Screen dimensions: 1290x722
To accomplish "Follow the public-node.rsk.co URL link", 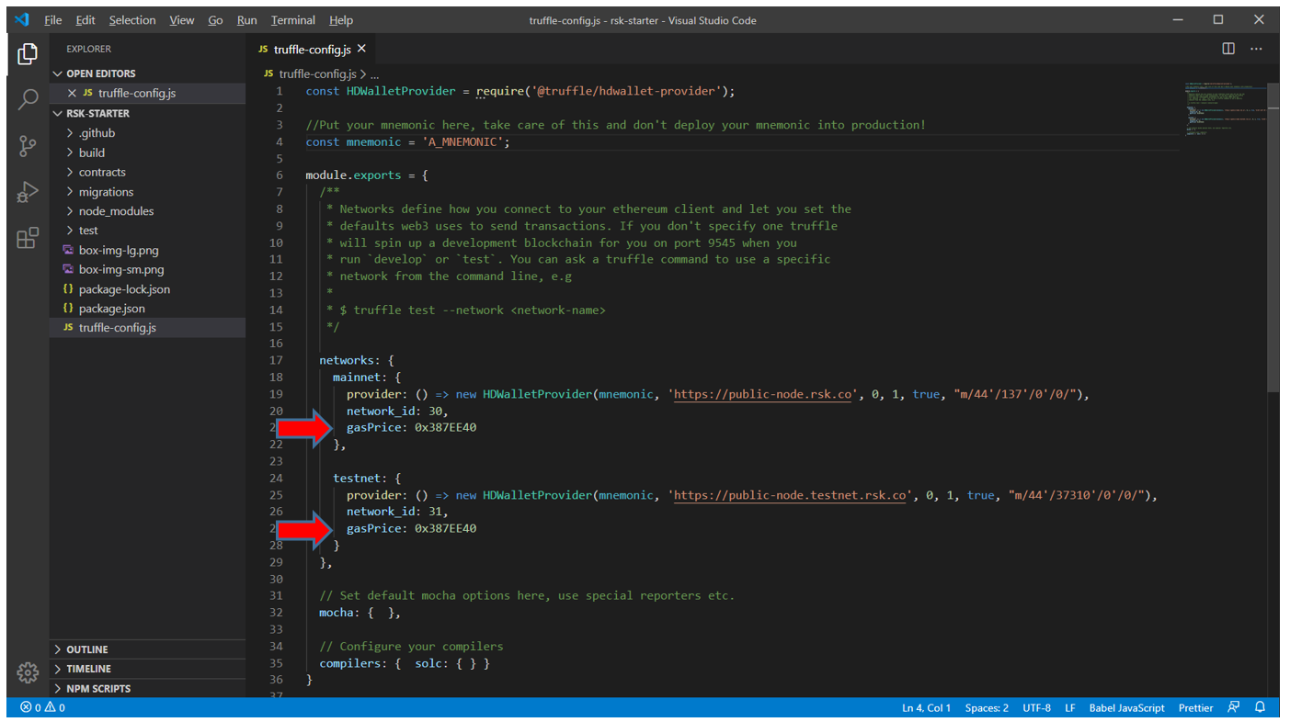I will tap(763, 394).
